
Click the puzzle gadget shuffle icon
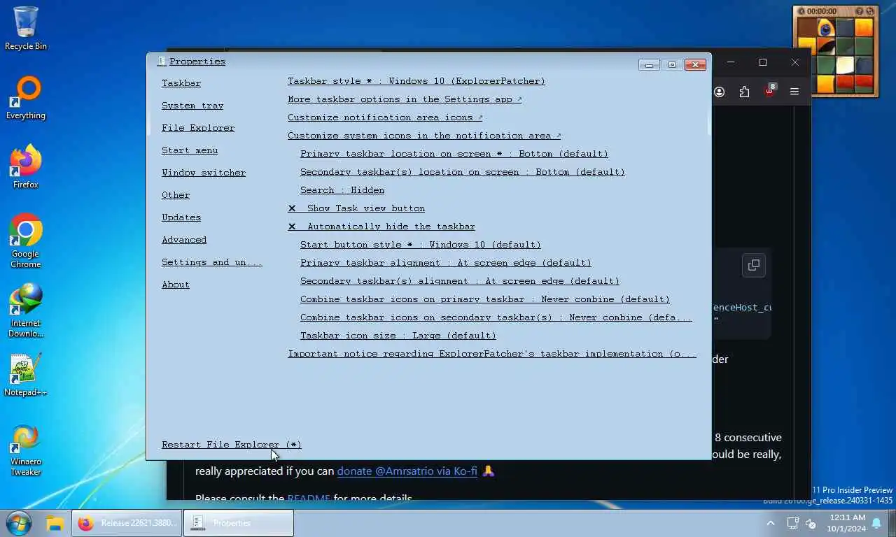(x=870, y=11)
